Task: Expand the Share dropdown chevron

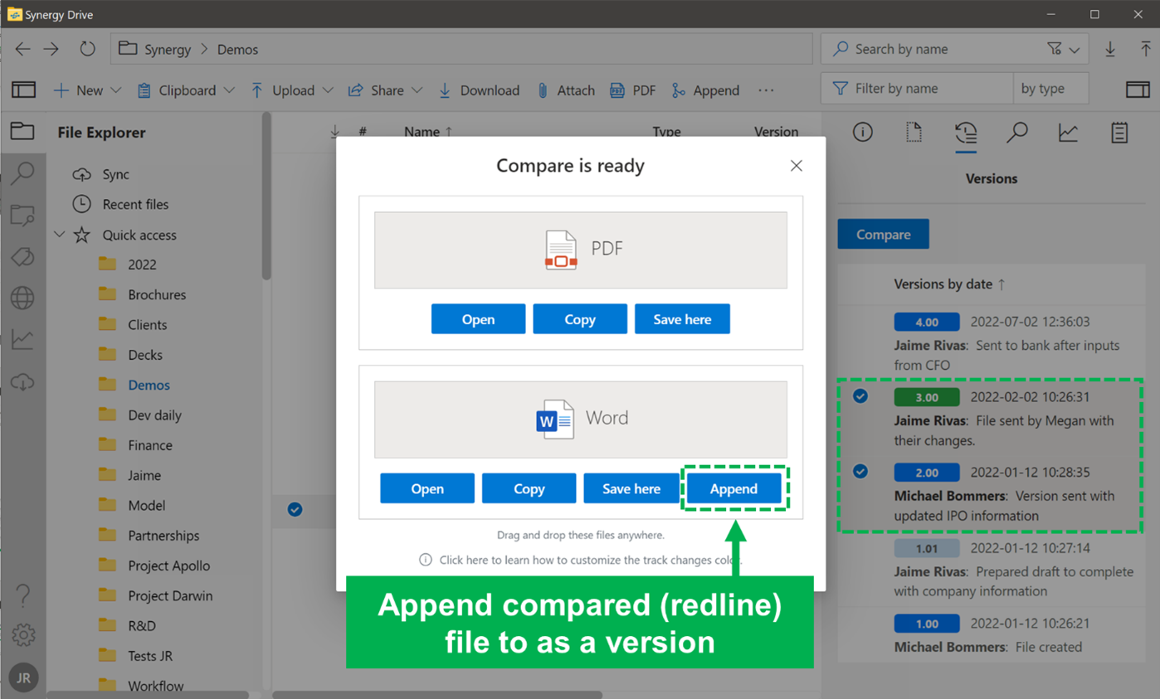Action: point(417,90)
